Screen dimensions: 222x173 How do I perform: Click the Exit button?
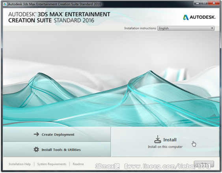click(204, 164)
